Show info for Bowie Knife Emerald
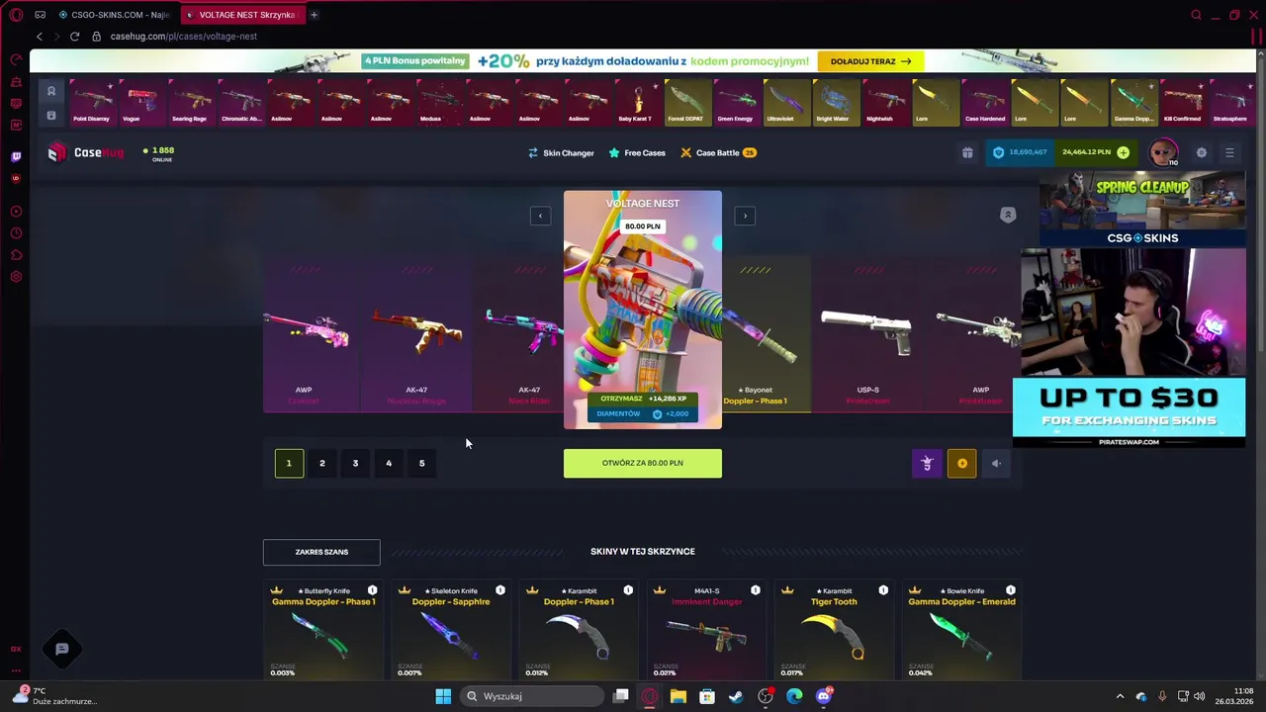The width and height of the screenshot is (1266, 712). tap(1010, 590)
